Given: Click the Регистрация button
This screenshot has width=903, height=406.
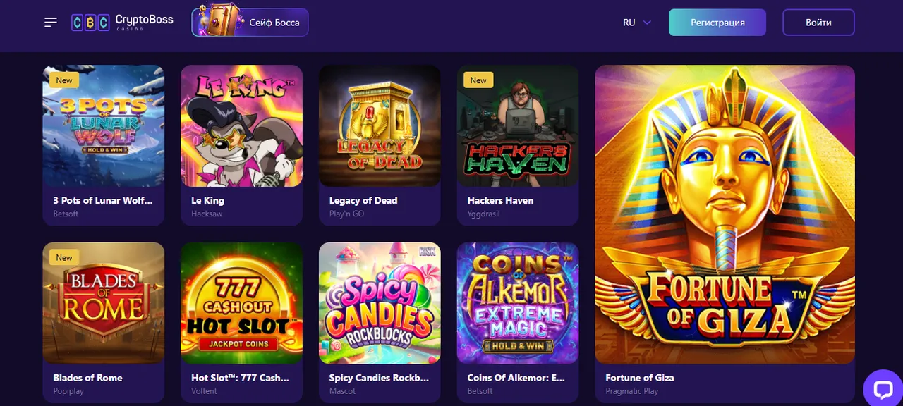Looking at the screenshot, I should pos(717,22).
